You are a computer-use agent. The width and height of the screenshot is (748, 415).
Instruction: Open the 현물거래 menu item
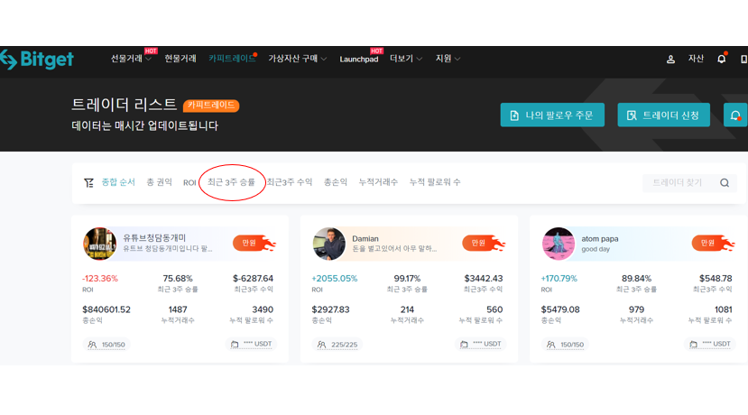point(180,59)
